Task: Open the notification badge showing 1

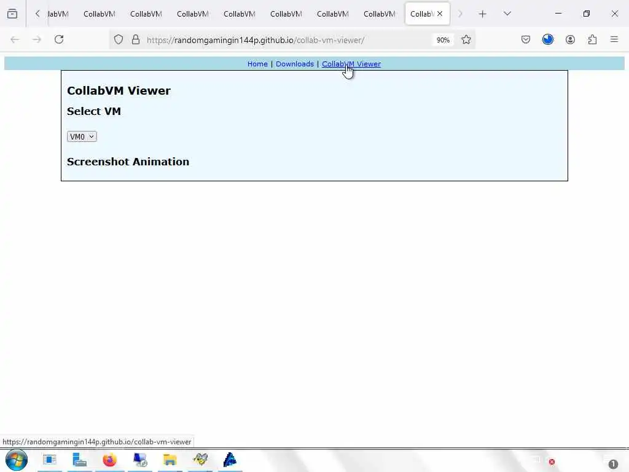Action: 613,465
